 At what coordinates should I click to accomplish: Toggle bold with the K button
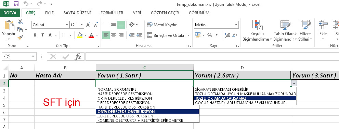coord(35,35)
